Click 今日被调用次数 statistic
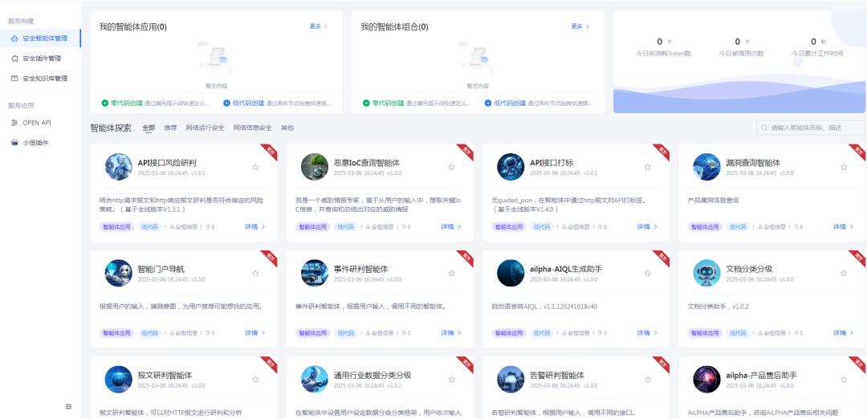Viewport: 867px width, 419px height. tap(741, 47)
